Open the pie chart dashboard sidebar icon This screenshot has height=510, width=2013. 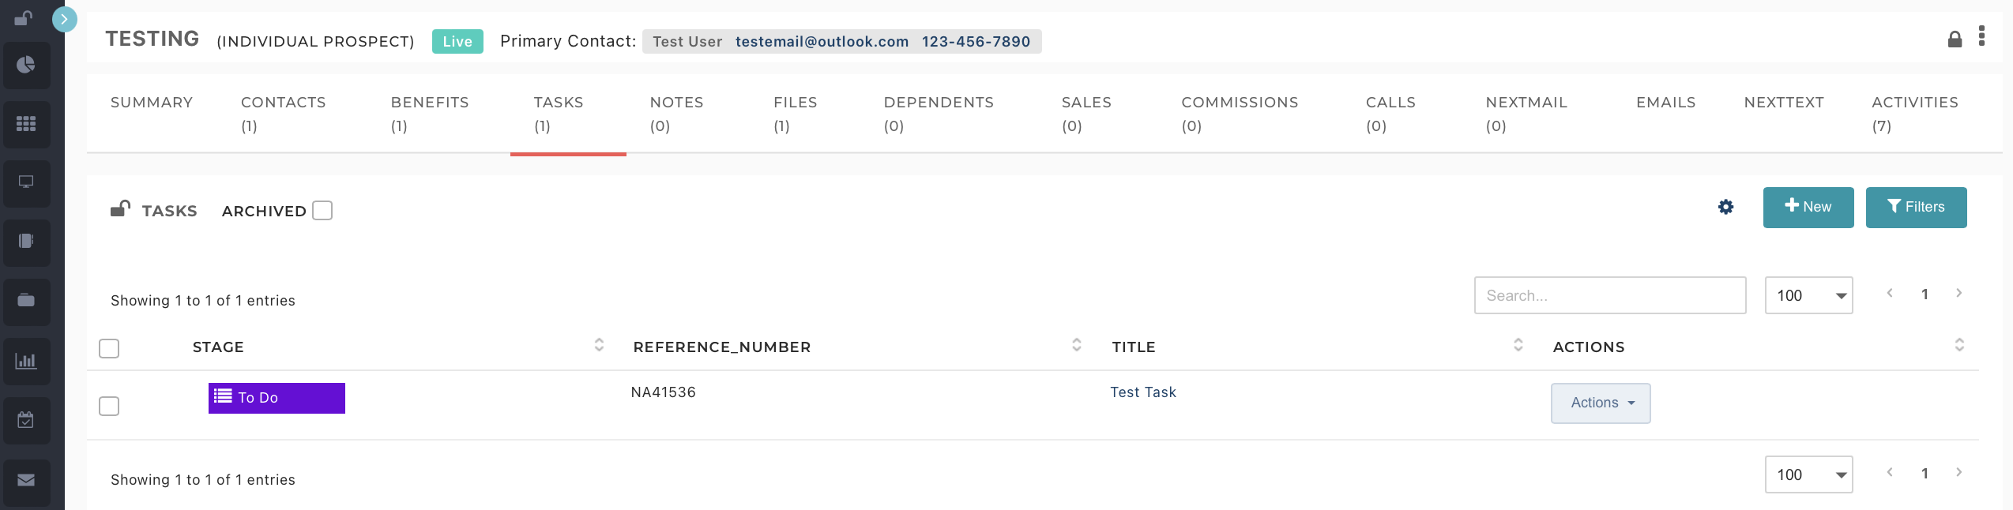26,65
